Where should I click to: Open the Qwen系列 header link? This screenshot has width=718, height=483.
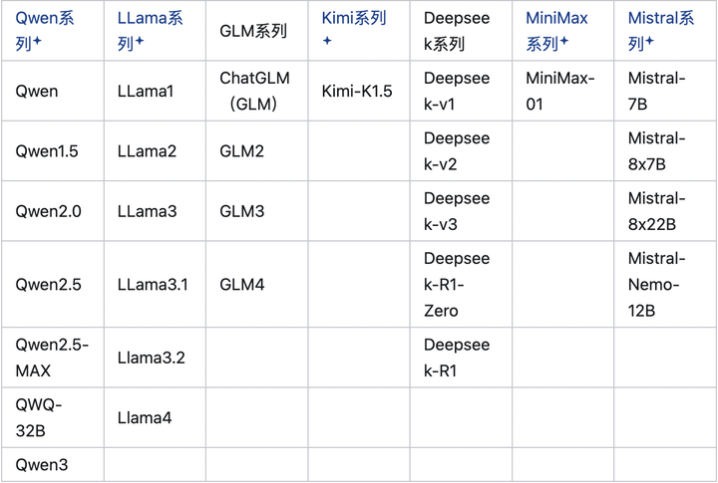[x=43, y=20]
